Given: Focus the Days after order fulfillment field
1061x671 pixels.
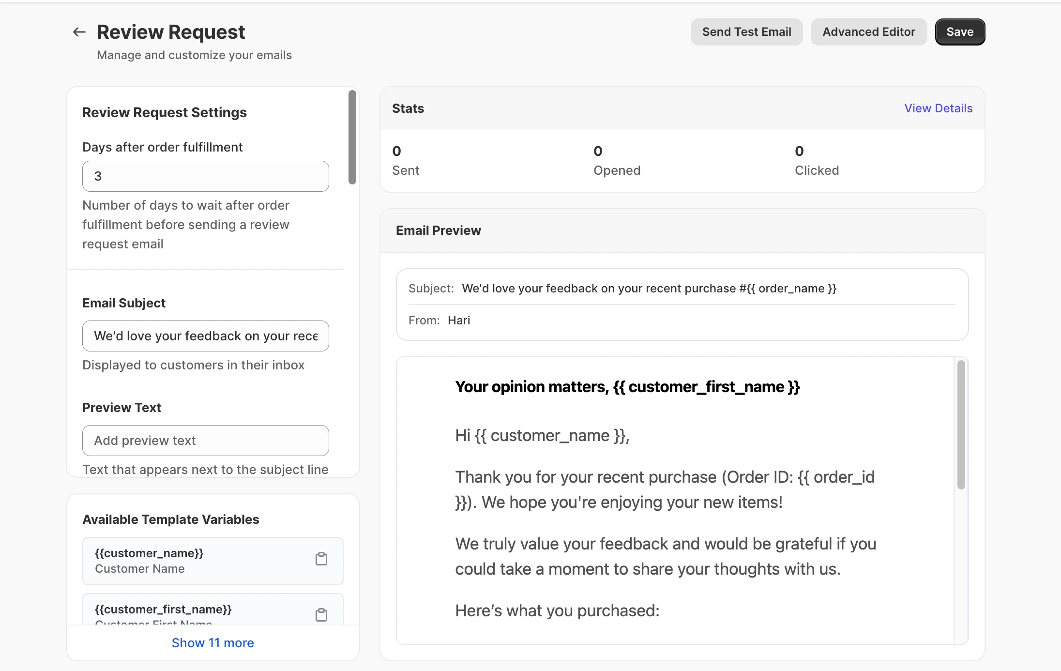Looking at the screenshot, I should (206, 176).
